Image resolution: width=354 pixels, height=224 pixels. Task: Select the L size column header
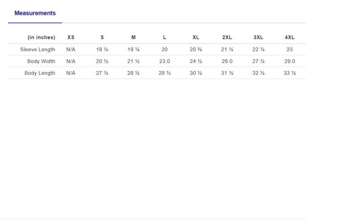point(165,37)
